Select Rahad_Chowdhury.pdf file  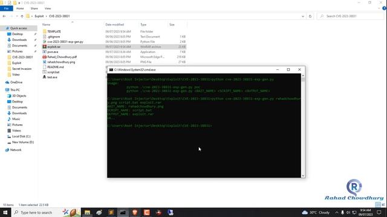point(62,57)
